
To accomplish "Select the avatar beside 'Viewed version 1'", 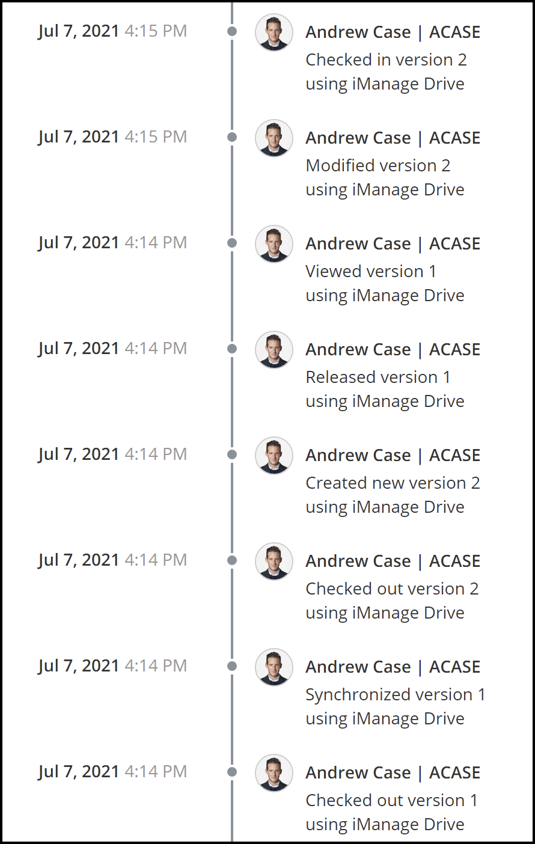I will click(x=274, y=244).
